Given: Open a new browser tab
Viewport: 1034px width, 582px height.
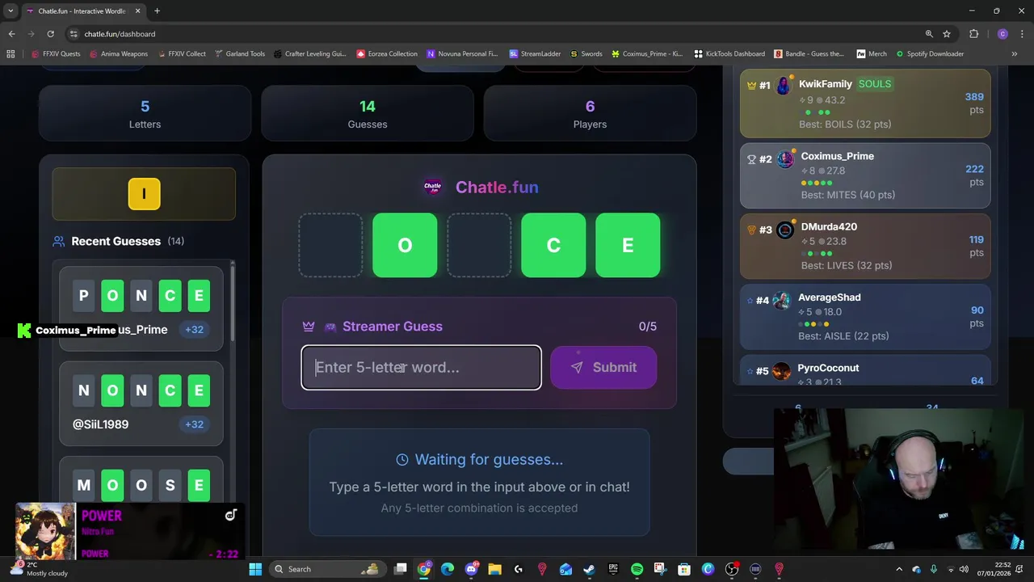Looking at the screenshot, I should (x=157, y=11).
